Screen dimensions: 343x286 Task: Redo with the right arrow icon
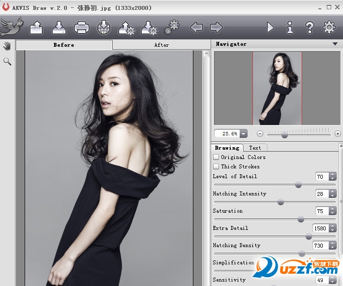click(x=216, y=28)
